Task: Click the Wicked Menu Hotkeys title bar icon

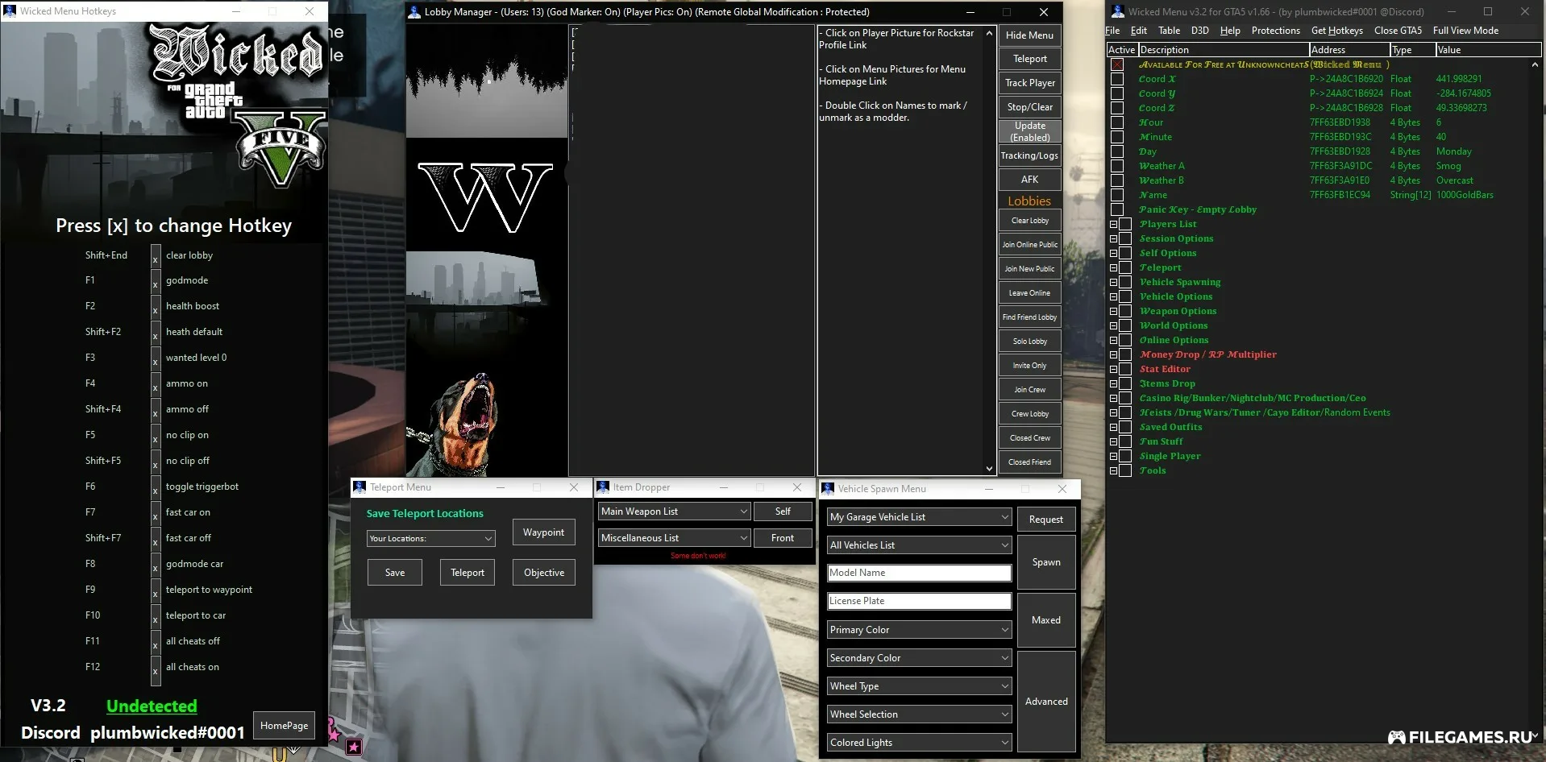Action: 10,11
